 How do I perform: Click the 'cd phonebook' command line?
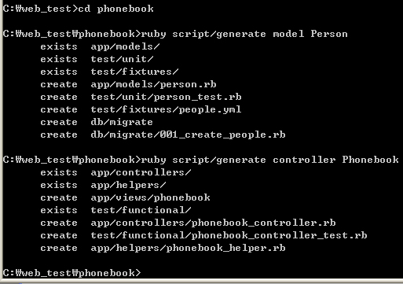pos(79,9)
